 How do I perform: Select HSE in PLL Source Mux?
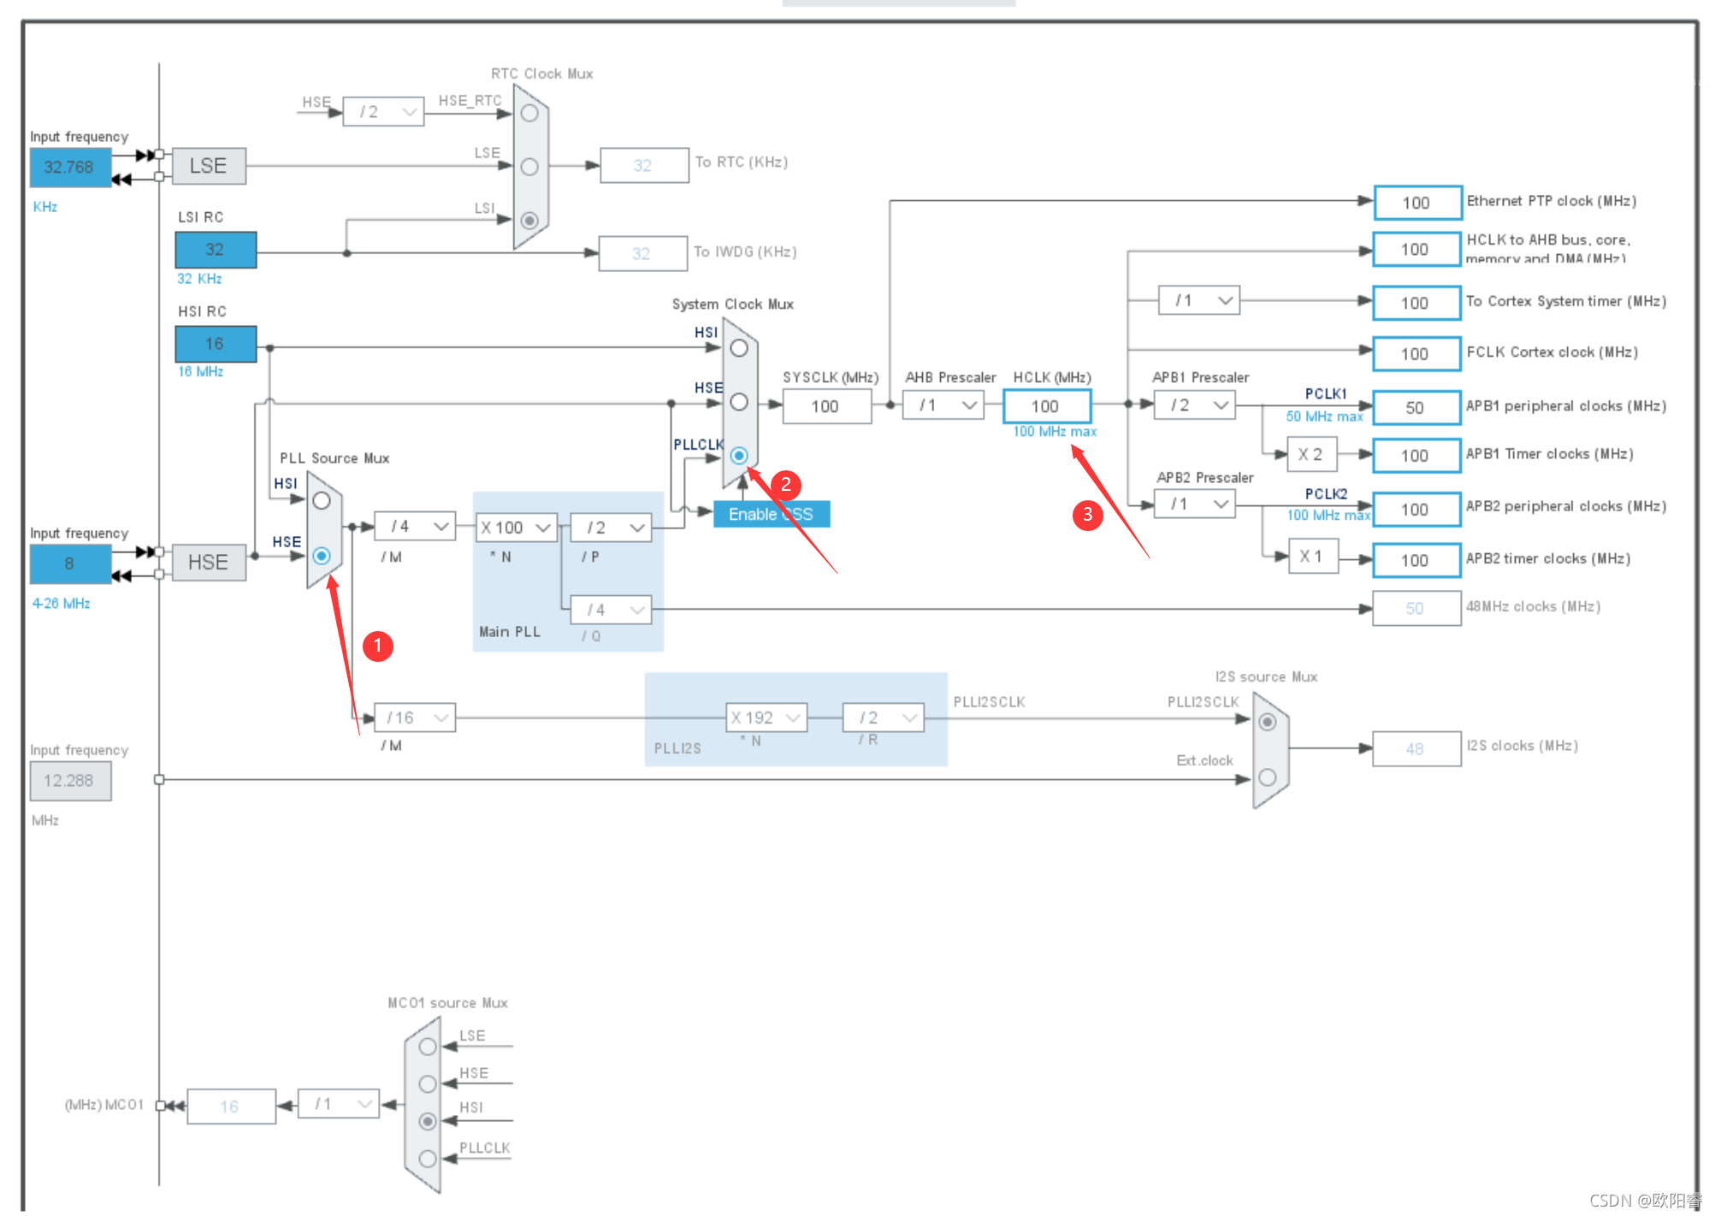[322, 556]
